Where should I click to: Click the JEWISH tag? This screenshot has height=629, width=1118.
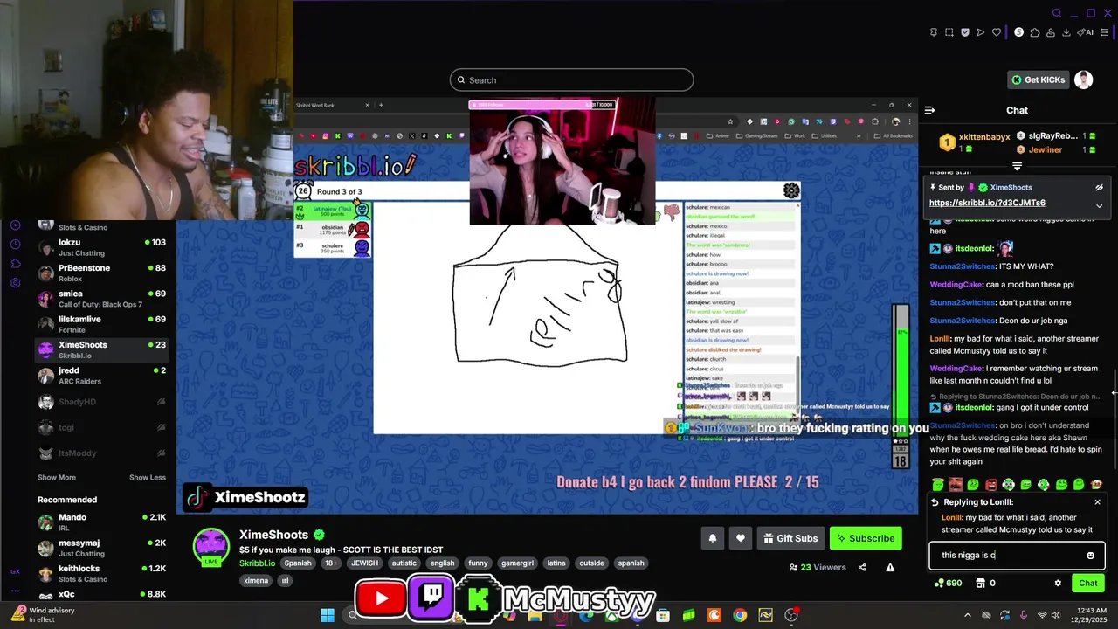point(364,563)
